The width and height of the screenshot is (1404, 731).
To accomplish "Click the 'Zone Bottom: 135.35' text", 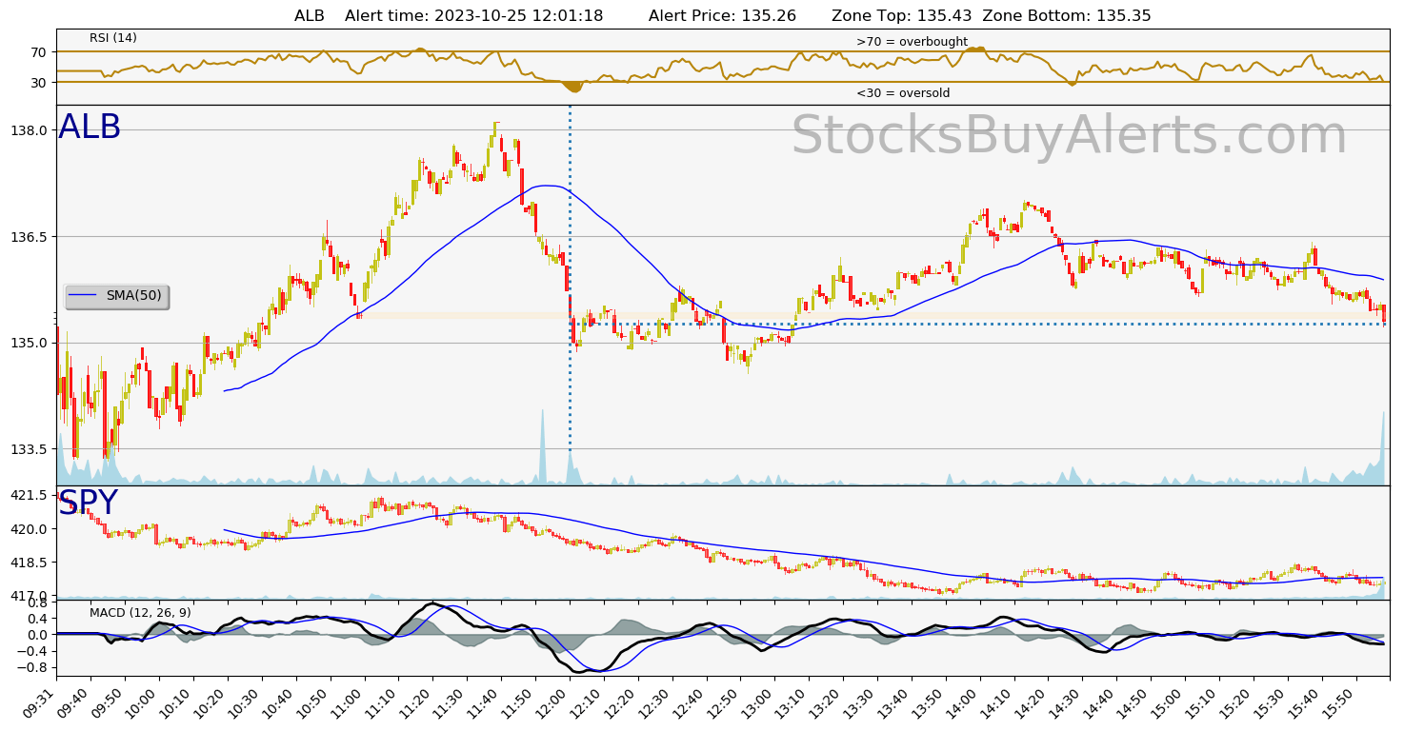I will click(x=1067, y=15).
